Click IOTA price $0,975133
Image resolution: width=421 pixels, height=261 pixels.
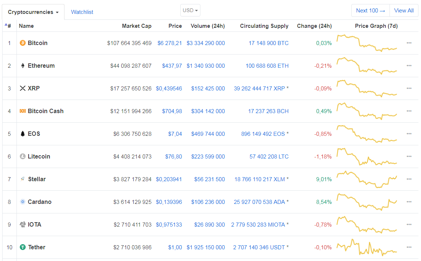tap(169, 224)
